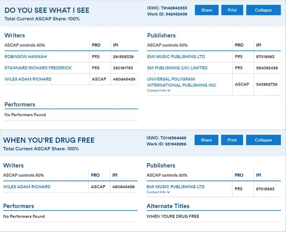286x232 pixels.
Task: Click Total Current ASCAP Share under Drug Free
Action: (x=41, y=149)
